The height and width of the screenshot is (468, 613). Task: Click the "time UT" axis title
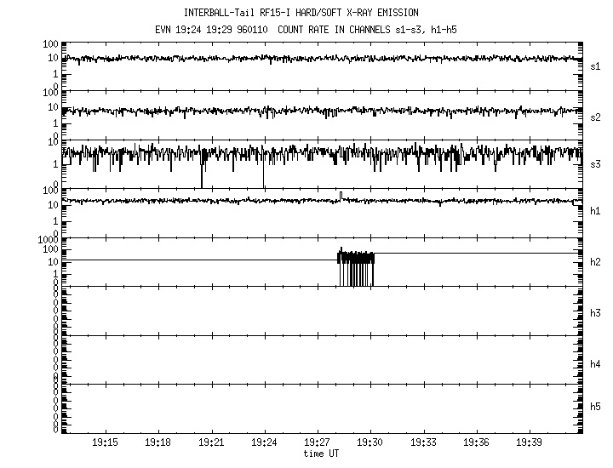[322, 454]
